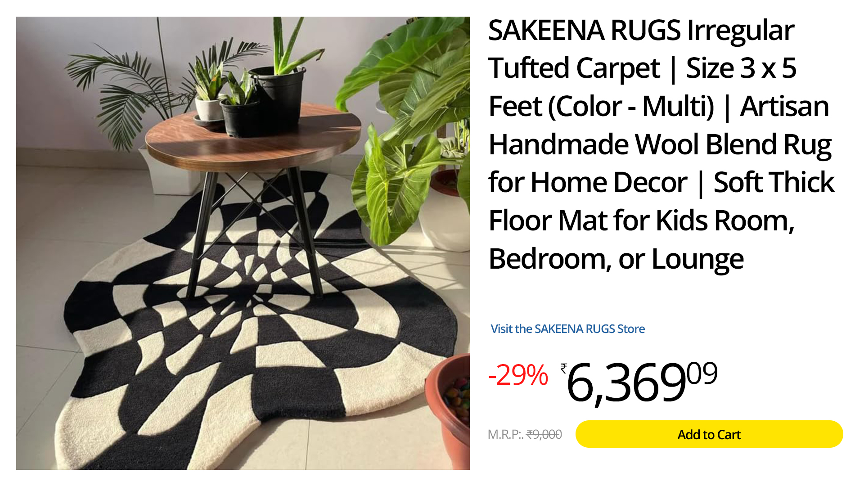
Task: Click the terracotta pot in the photo corner
Action: pos(448,409)
